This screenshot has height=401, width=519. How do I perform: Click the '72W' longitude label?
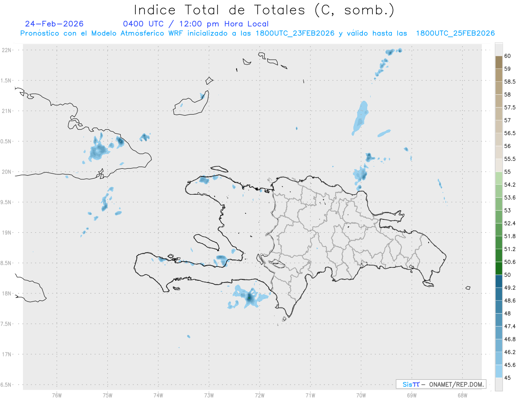point(259,395)
